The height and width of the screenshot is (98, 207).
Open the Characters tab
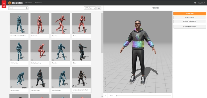click(x=29, y=3)
